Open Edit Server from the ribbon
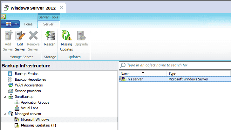This screenshot has height=130, width=231. point(20,41)
